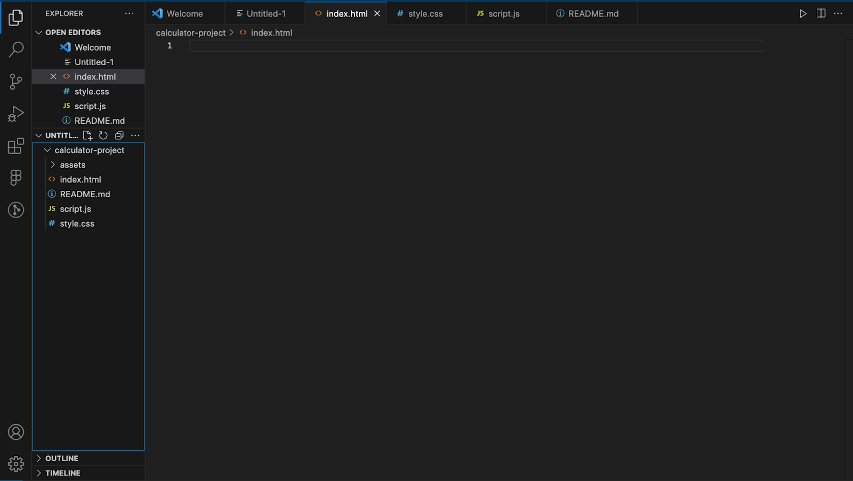
Task: Collapse the UNTITL... workspace section
Action: coord(38,135)
